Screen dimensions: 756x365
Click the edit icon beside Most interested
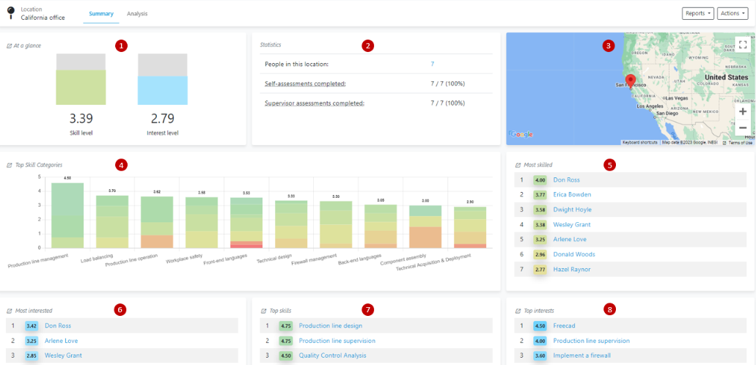click(9, 311)
